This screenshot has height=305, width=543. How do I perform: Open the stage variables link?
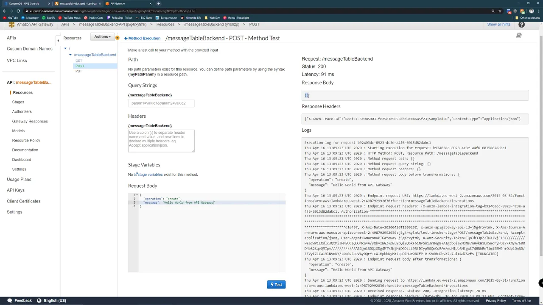pos(148,175)
